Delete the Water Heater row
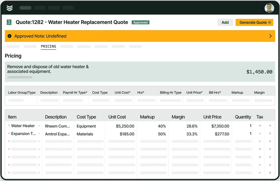 270,126
